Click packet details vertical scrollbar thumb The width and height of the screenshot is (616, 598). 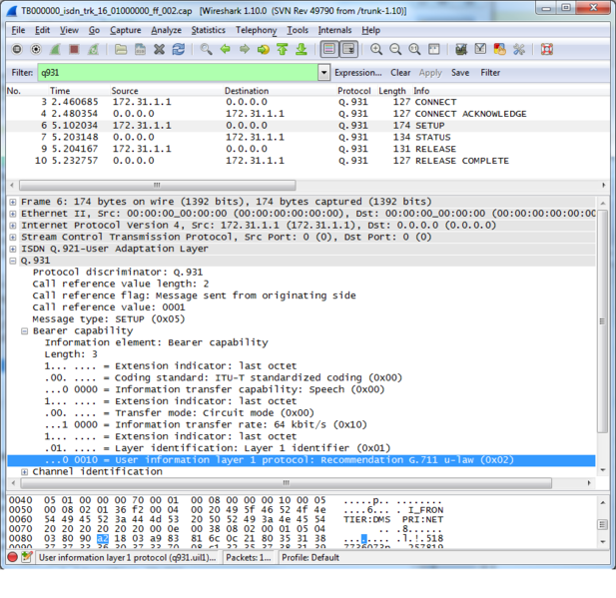click(602, 321)
